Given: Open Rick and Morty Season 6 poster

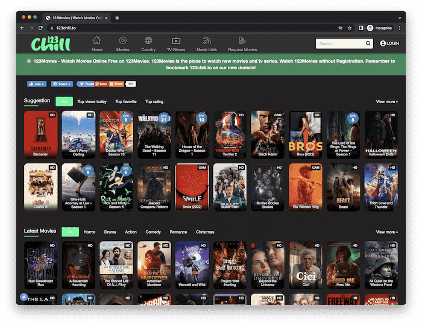Looking at the screenshot, I should coord(116,187).
